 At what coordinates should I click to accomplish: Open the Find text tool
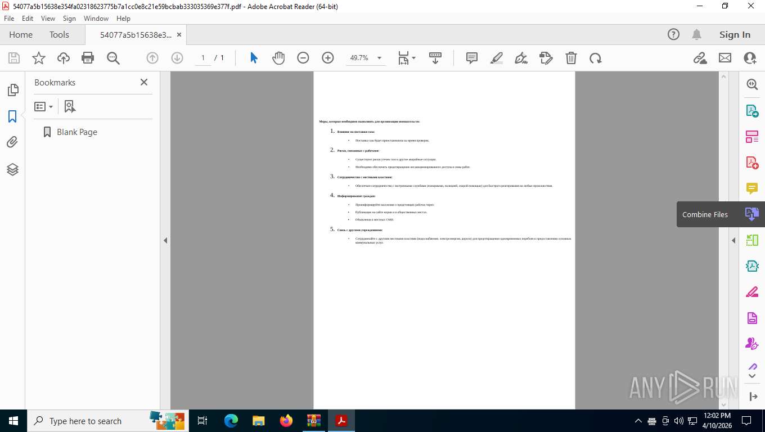[x=113, y=58]
